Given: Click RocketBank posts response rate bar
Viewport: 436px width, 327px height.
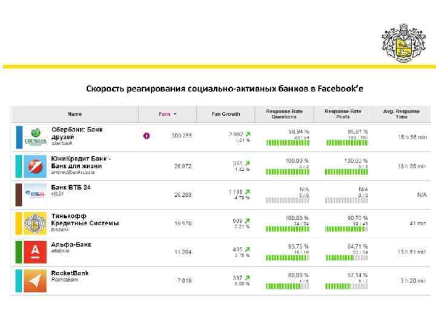Looking at the screenshot, I should [346, 286].
